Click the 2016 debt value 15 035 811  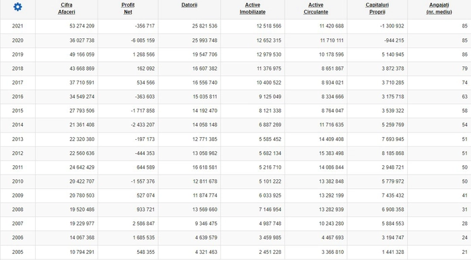[205, 97]
